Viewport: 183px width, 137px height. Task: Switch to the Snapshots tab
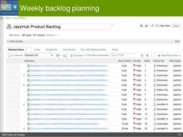51,50
